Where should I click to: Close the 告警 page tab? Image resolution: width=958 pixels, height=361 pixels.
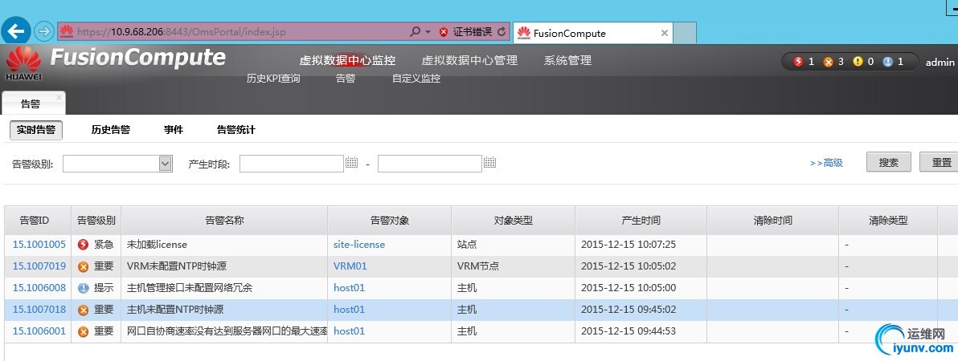coord(59,97)
